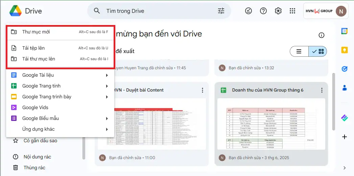Screen dimensions: 354x176
Task: Choose Tải tệp lên menu option
Action: [x=33, y=48]
